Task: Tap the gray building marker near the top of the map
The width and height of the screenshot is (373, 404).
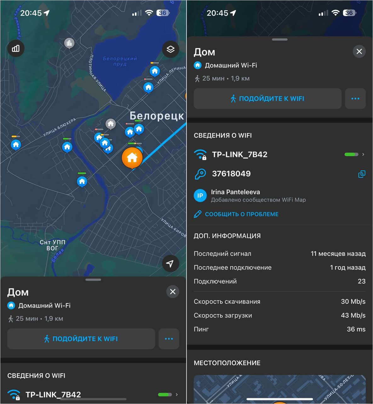Action: (x=69, y=43)
